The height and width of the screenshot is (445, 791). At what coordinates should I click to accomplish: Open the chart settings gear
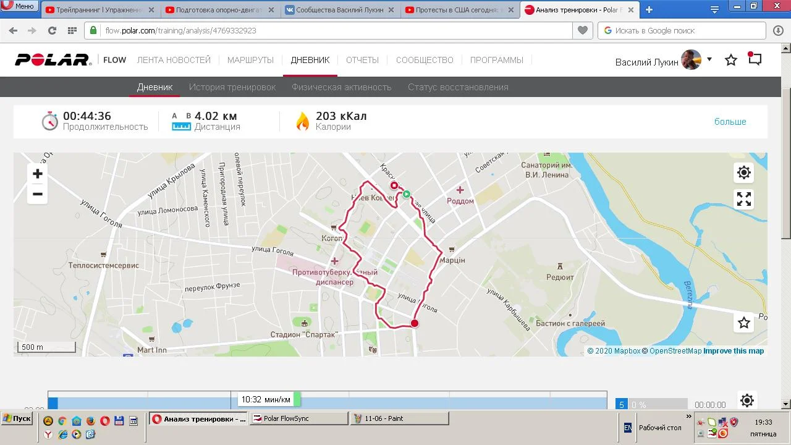pyautogui.click(x=747, y=400)
